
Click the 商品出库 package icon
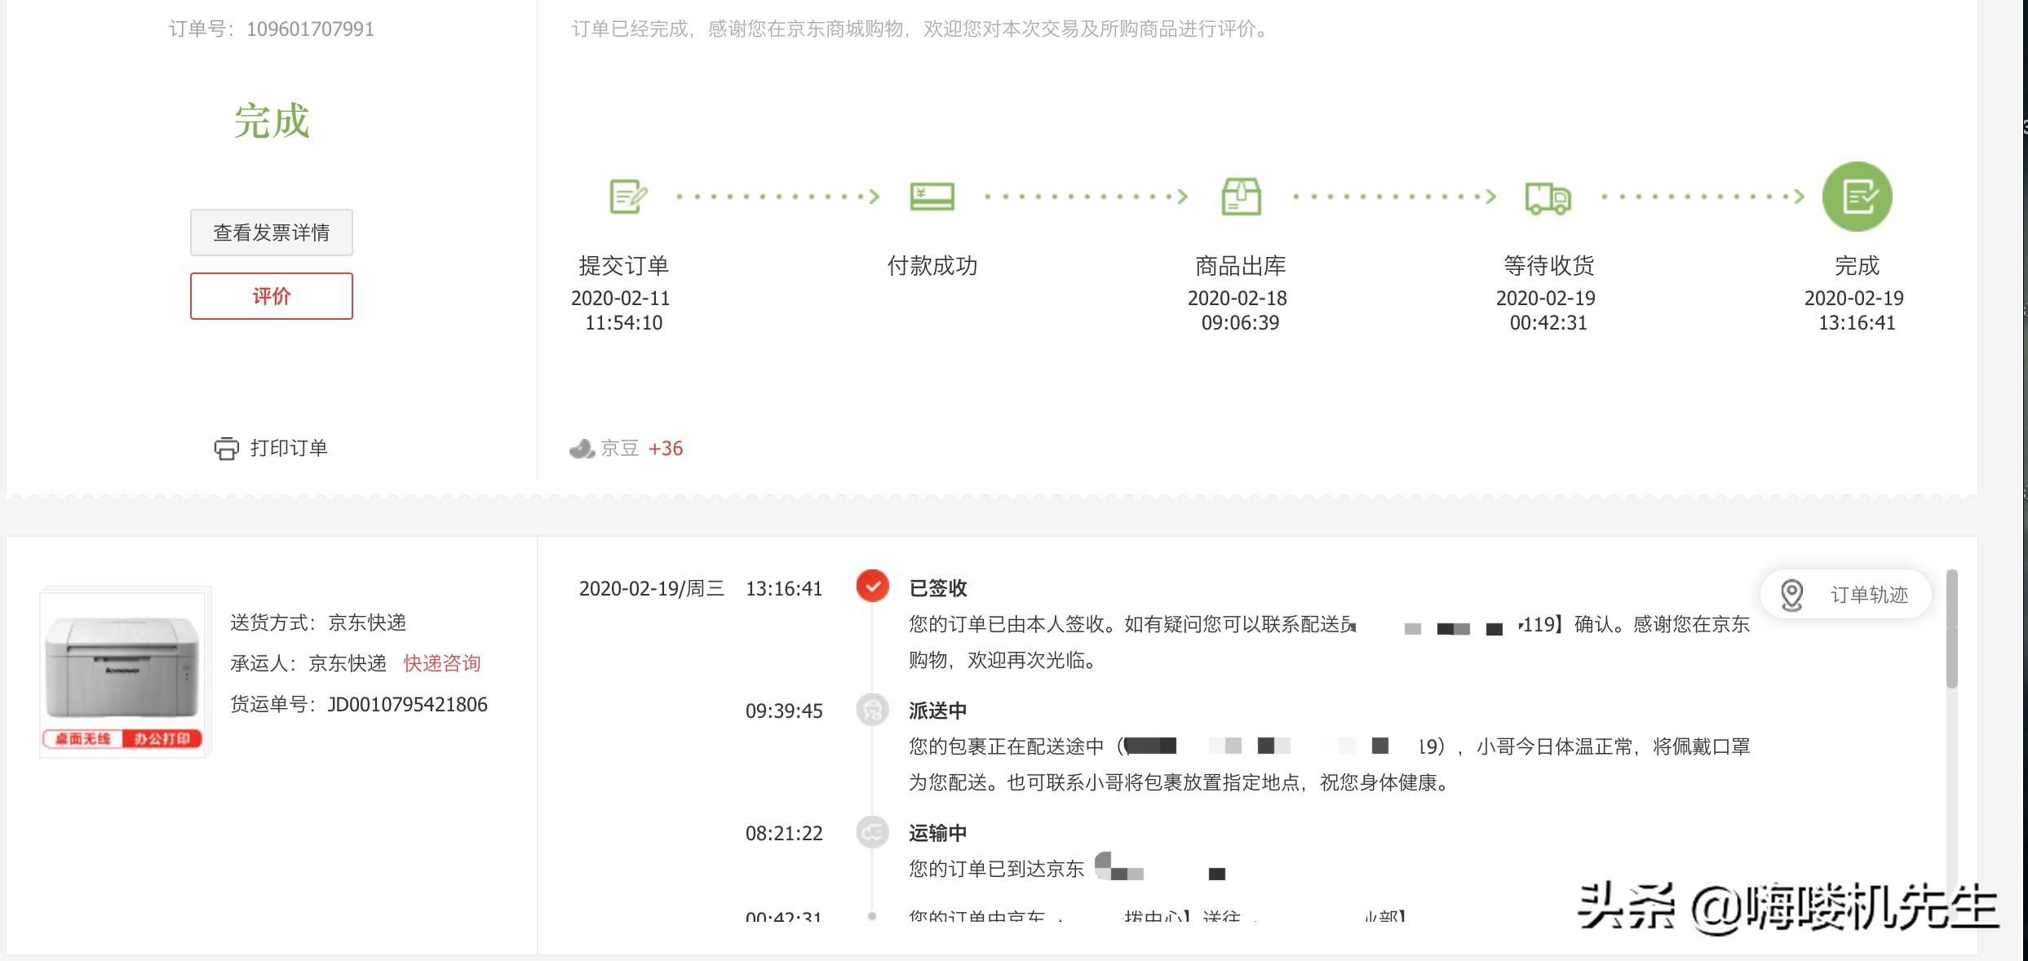(1242, 196)
